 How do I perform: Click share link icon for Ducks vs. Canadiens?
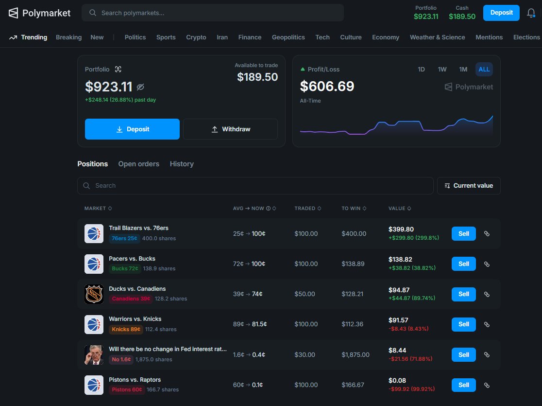click(487, 294)
